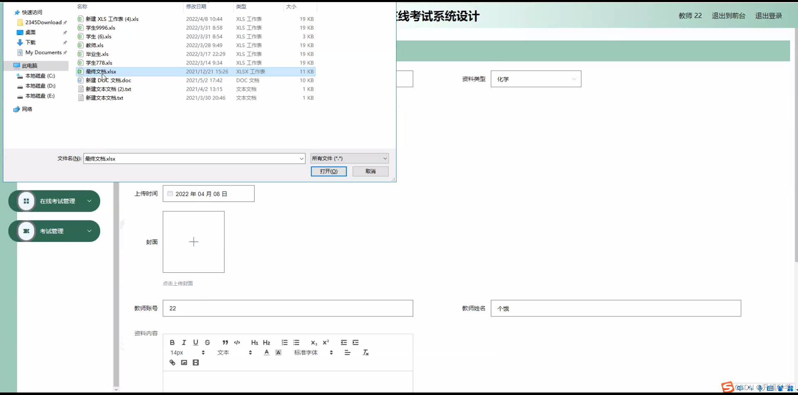Apply strikethrough formatting
The width and height of the screenshot is (798, 395).
pos(207,342)
